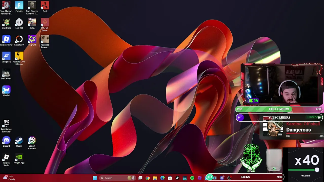324x182 pixels.
Task: Click the slider knob under x40
Action: point(317,170)
